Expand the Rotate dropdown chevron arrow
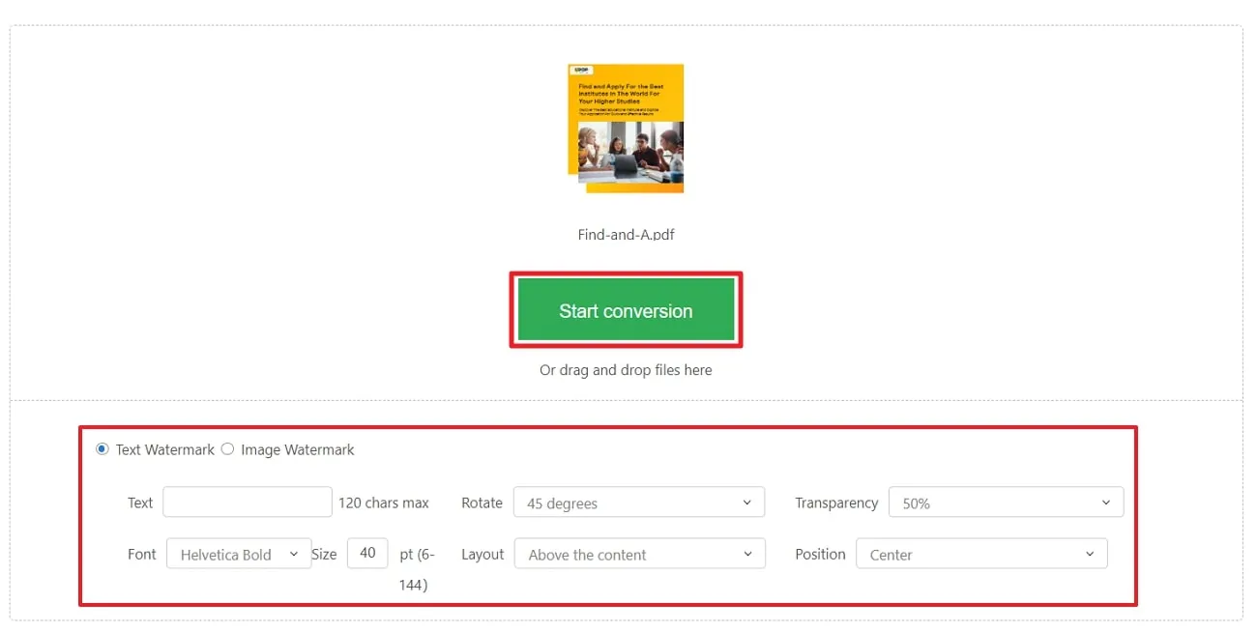 [x=745, y=503]
